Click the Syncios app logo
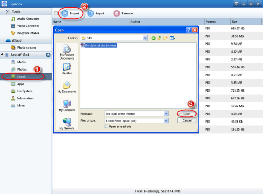 [x=4, y=4]
